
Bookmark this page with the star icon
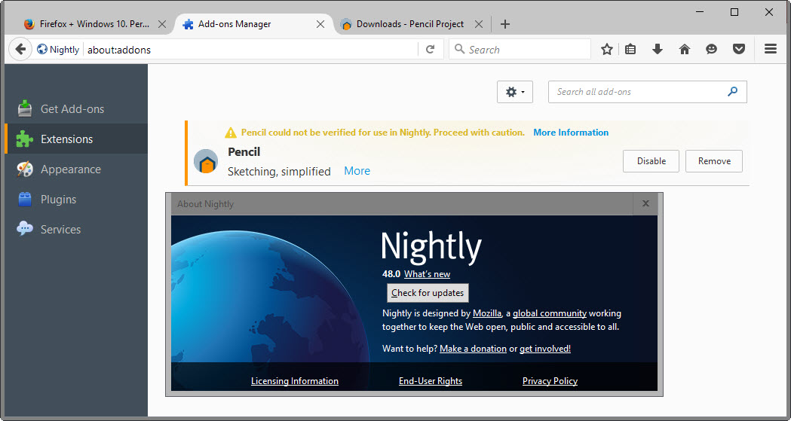coord(607,50)
